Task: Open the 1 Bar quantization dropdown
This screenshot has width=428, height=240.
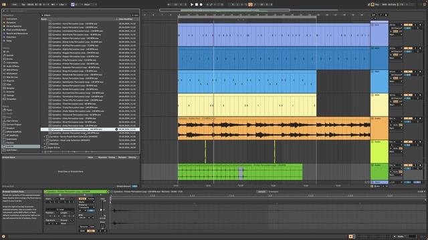Action: pyautogui.click(x=62, y=5)
